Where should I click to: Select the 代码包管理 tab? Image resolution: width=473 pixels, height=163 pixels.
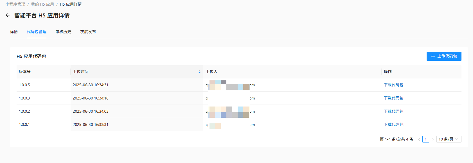click(37, 32)
